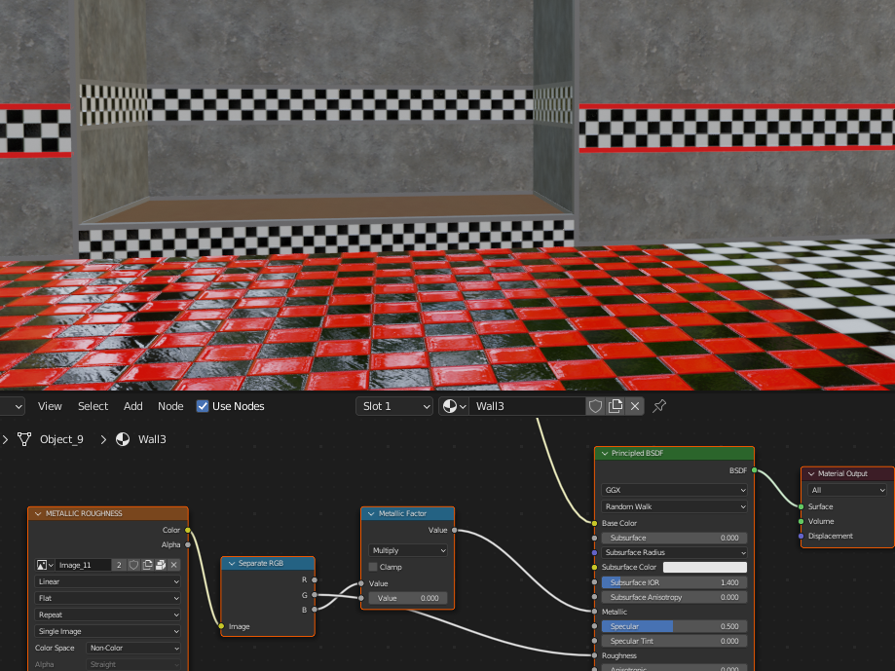Click the Wall3 breadcrumb label
The width and height of the screenshot is (895, 671).
tap(152, 439)
